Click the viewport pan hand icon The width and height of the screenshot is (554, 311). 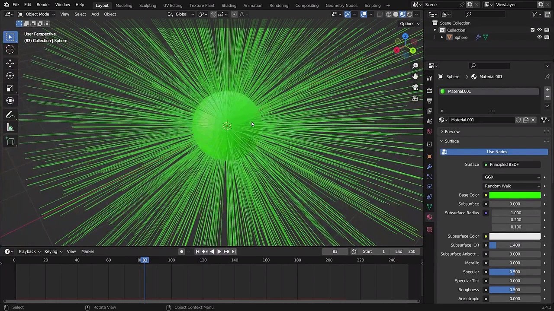click(x=415, y=76)
